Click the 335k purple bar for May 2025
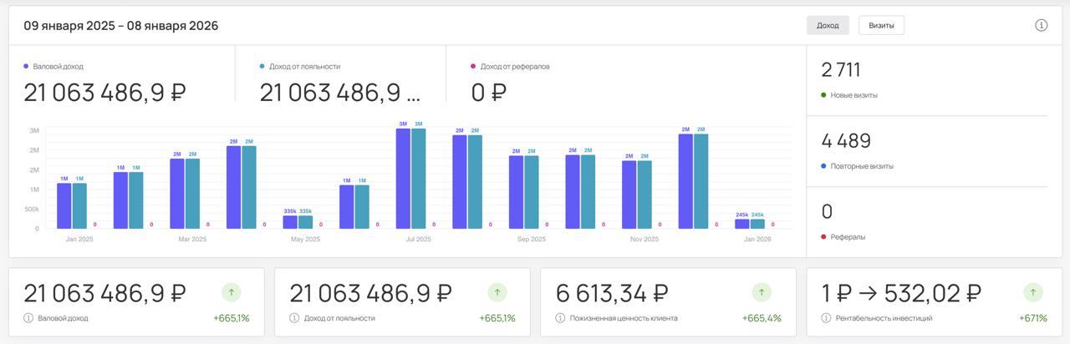 (290, 222)
